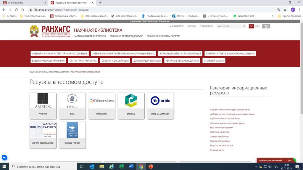The image size is (303, 170).
Task: Open the Orbis All Companies tile
Action: click(x=160, y=106)
